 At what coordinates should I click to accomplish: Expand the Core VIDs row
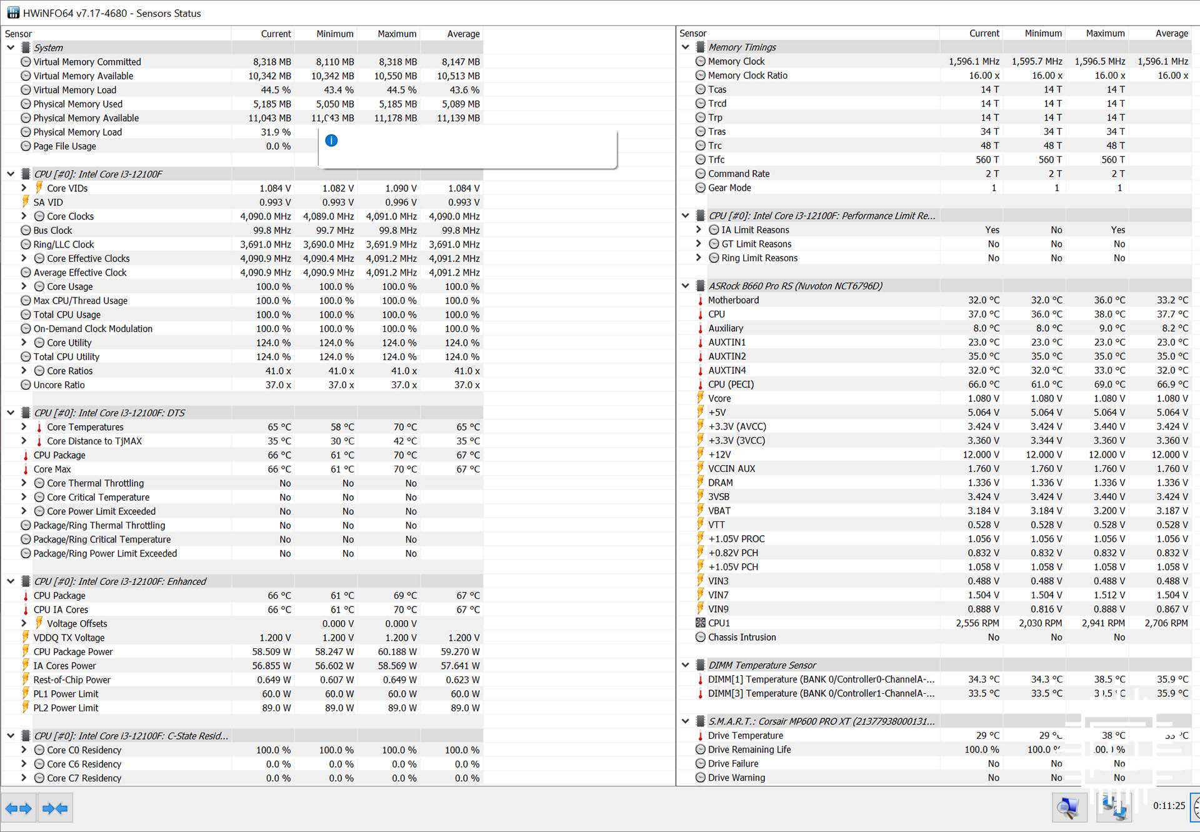tap(24, 188)
